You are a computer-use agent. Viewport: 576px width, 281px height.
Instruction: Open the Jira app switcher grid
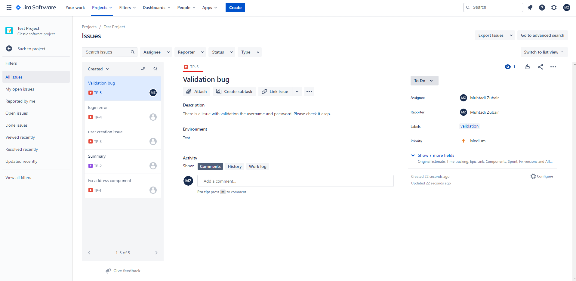click(9, 7)
